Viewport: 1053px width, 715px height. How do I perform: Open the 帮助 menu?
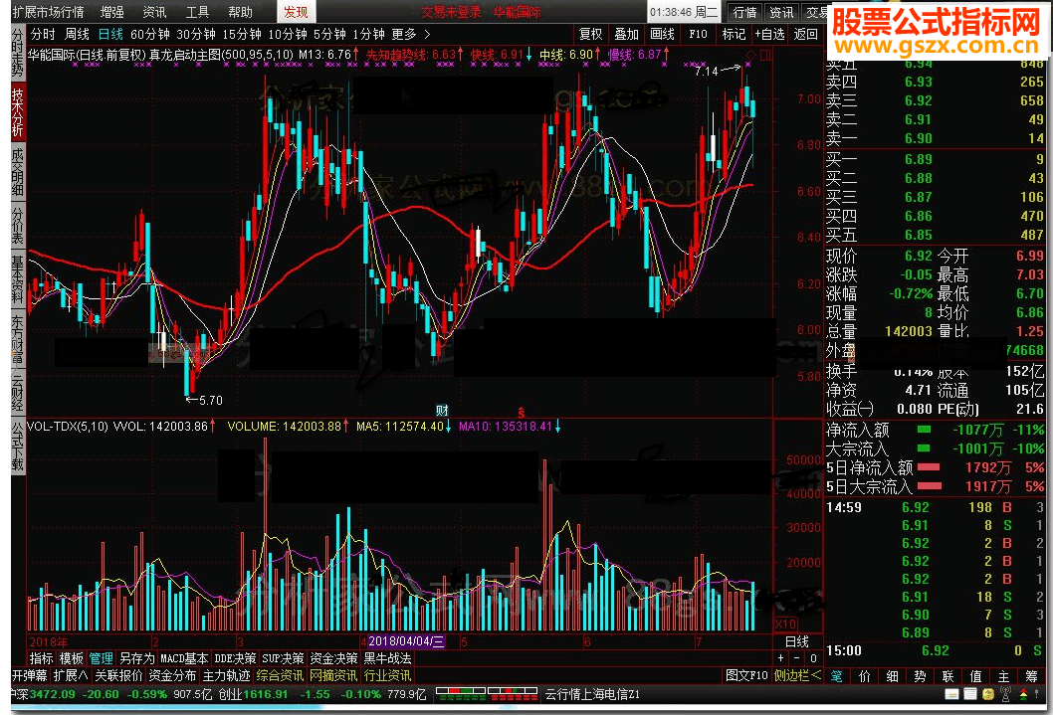coord(241,12)
